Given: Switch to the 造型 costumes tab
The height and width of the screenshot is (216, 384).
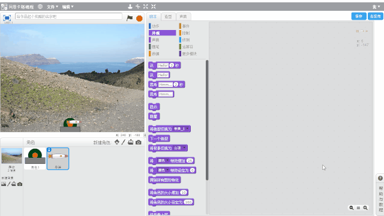Looking at the screenshot, I should coord(168,16).
